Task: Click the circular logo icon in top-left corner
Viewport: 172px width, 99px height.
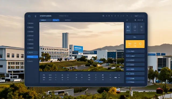Action: click(x=29, y=16)
